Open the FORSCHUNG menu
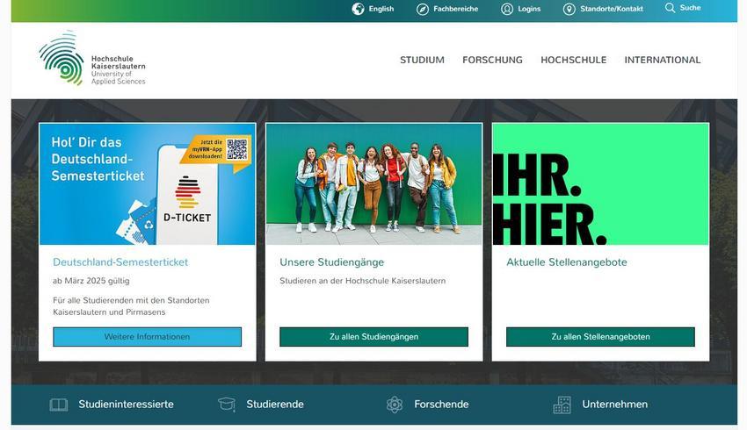 (x=492, y=60)
